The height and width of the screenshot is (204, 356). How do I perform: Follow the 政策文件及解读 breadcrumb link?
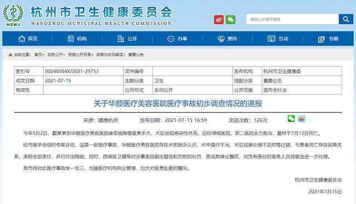coord(111,55)
